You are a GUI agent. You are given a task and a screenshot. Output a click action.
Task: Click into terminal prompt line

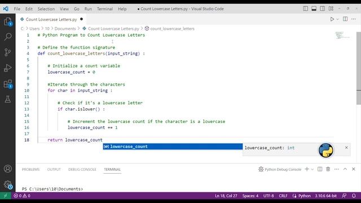(52, 189)
